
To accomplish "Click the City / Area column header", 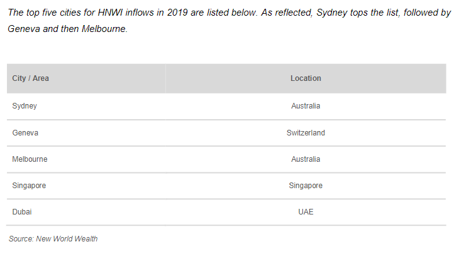I will [x=86, y=78].
